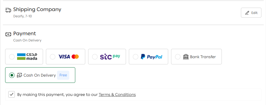Click the pencil icon in Edit button
This screenshot has height=105, width=266.
coord(247,13)
